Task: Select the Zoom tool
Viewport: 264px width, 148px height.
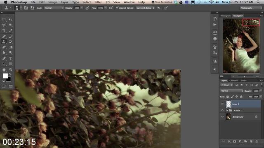Action: (11, 69)
